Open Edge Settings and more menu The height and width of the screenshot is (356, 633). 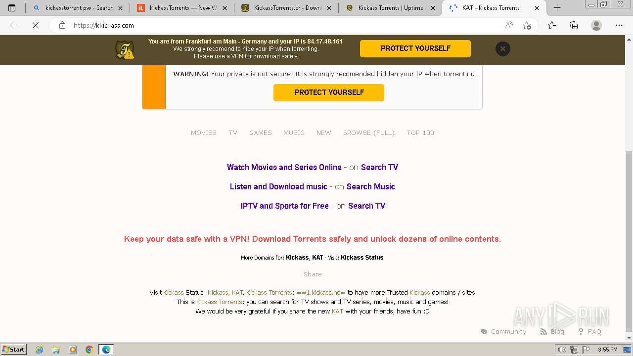point(619,25)
